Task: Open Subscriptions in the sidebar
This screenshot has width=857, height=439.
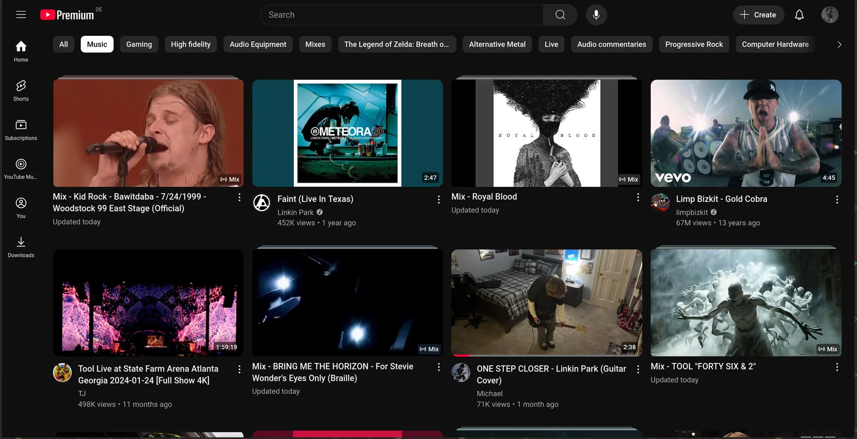Action: coord(21,130)
